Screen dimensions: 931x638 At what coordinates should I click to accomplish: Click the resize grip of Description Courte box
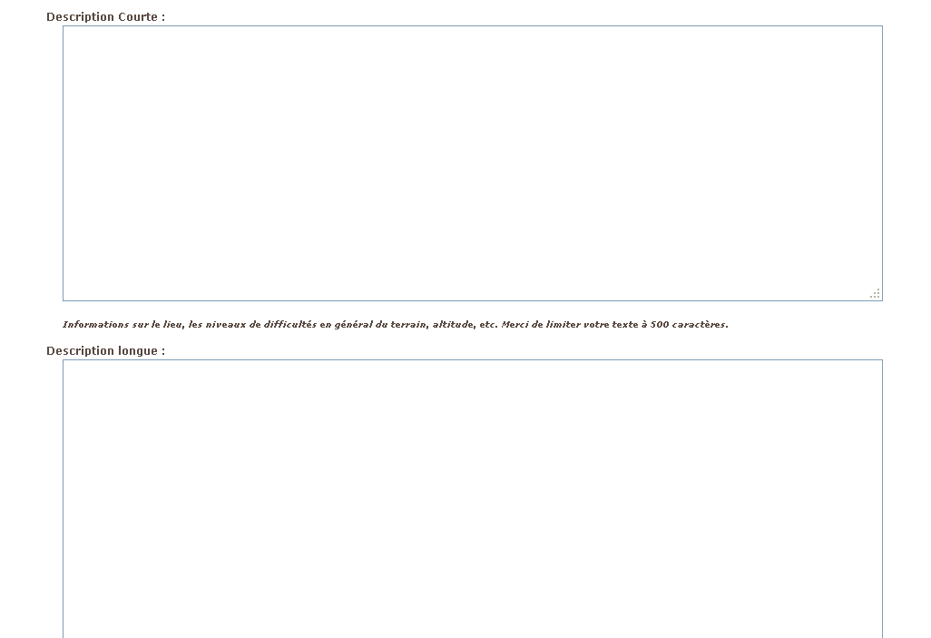coord(875,293)
